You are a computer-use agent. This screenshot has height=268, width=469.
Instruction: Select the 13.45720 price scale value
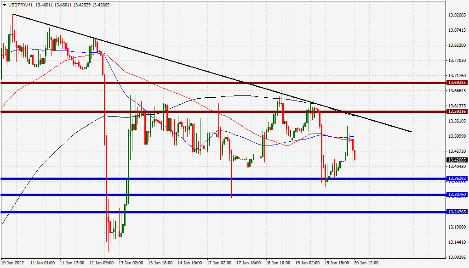point(457,151)
